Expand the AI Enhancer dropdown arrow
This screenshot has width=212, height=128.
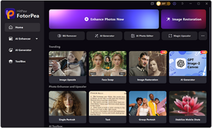pos(37,39)
